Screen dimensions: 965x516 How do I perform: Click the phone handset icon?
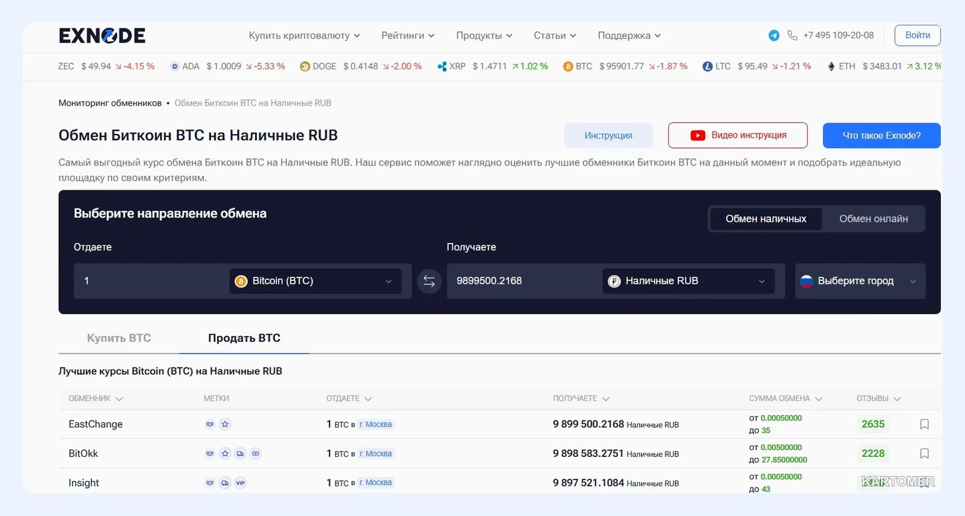(x=792, y=36)
